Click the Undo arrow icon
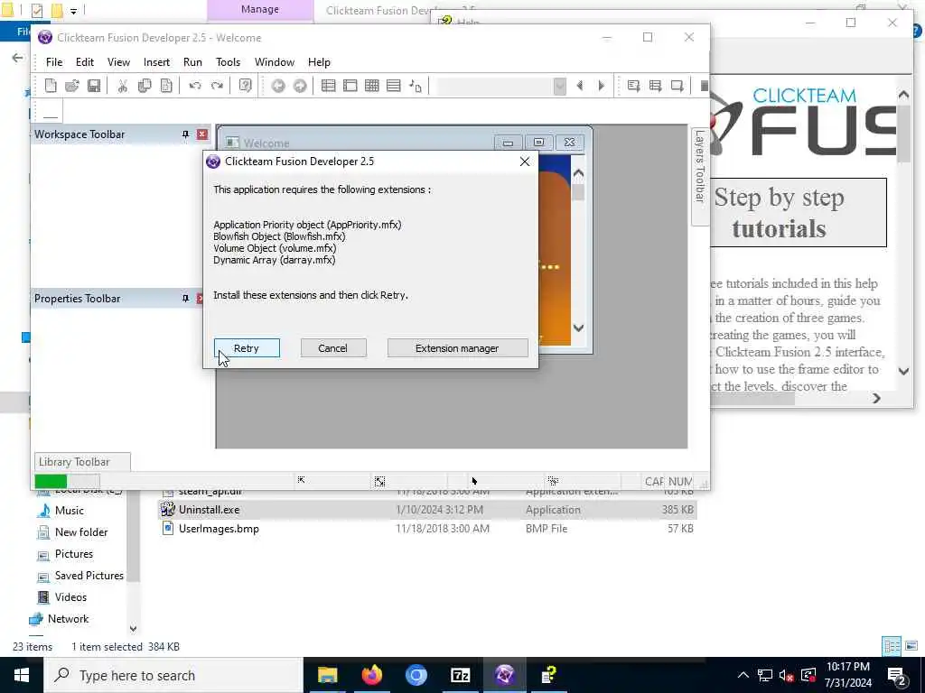 [x=195, y=86]
